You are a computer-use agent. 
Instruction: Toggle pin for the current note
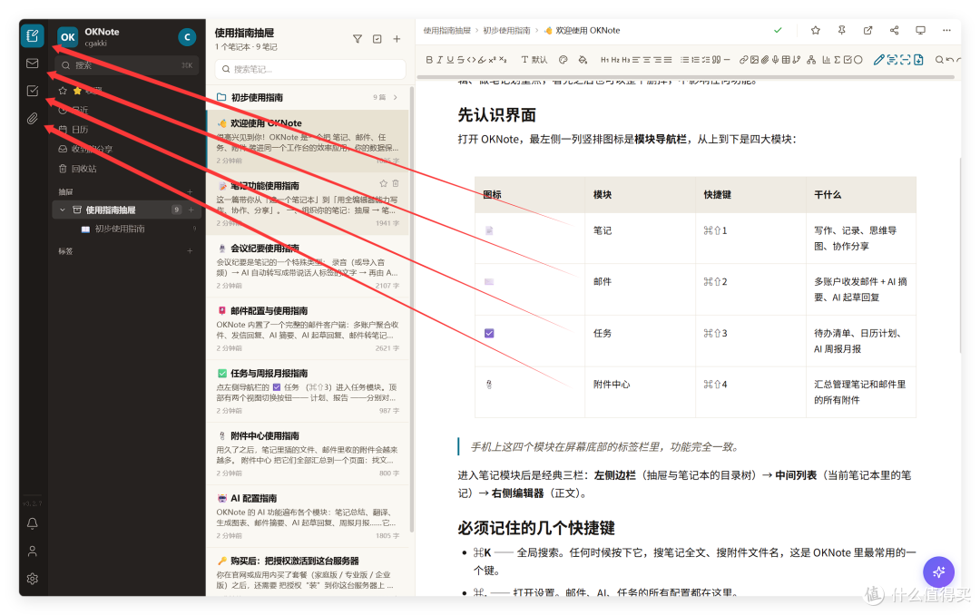click(842, 30)
